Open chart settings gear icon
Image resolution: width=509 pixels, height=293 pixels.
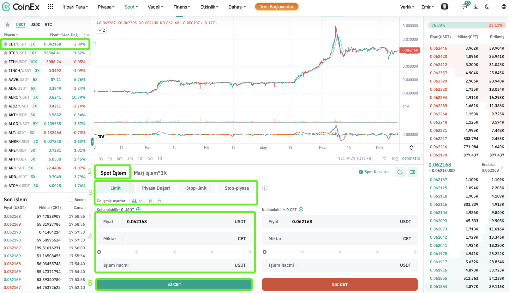tap(411, 148)
